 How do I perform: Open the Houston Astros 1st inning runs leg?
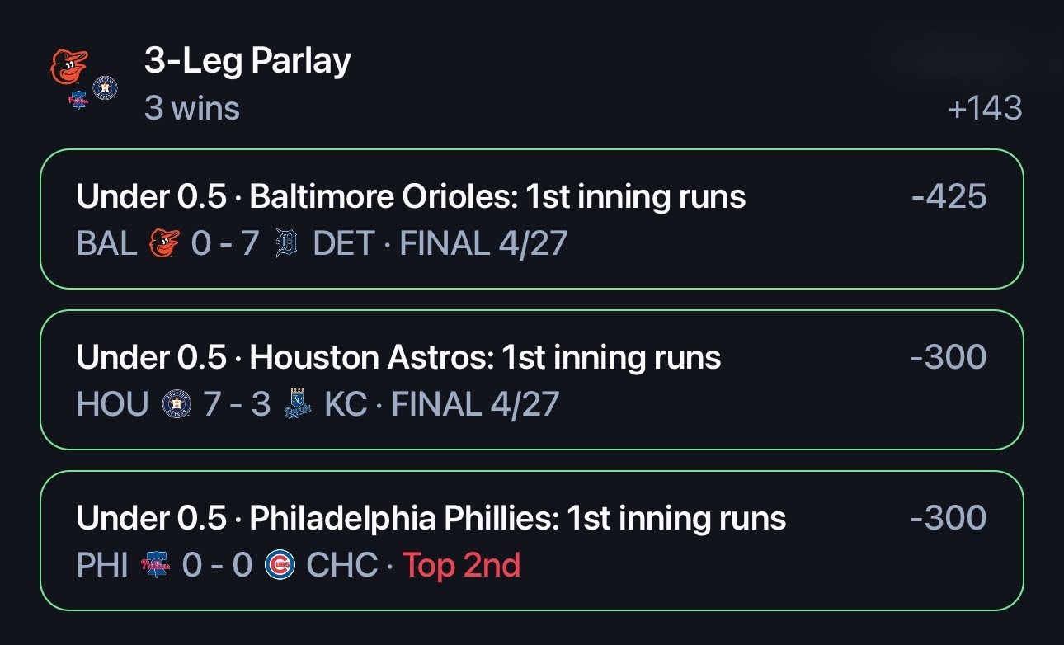click(532, 380)
